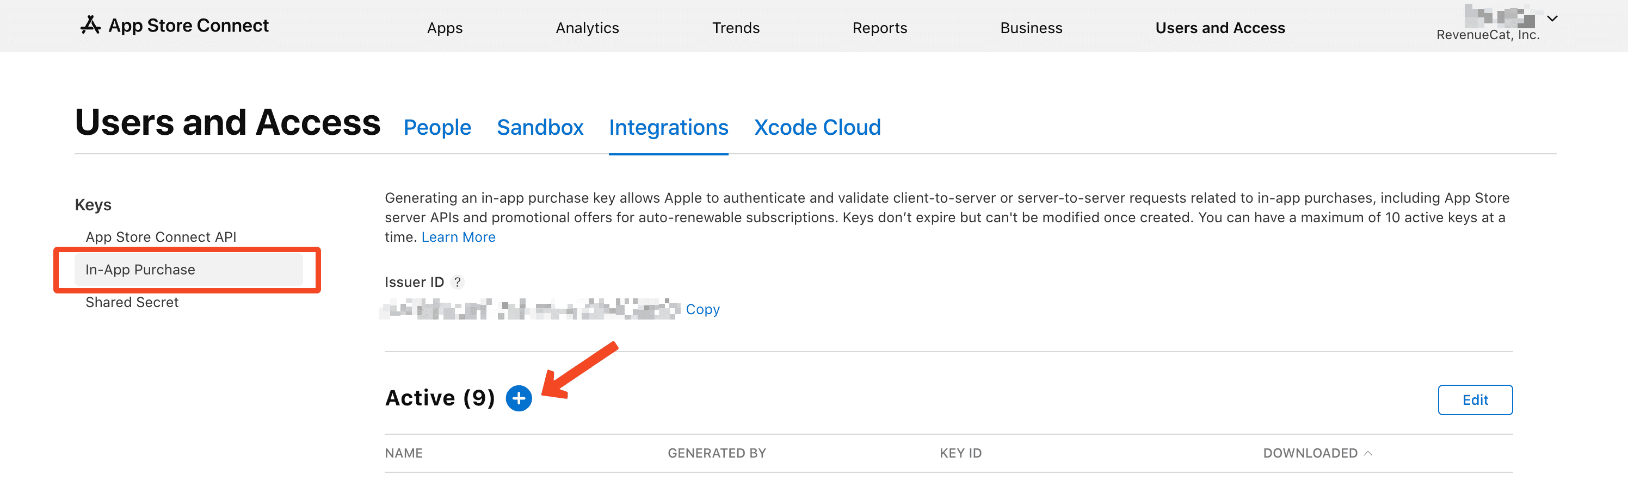Viewport: 1628px width, 488px height.
Task: Select App Store Connect API keys
Action: [161, 237]
